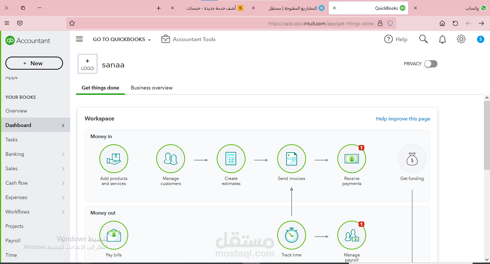The width and height of the screenshot is (490, 264).
Task: Open Projects in the sidebar
Action: tap(14, 226)
